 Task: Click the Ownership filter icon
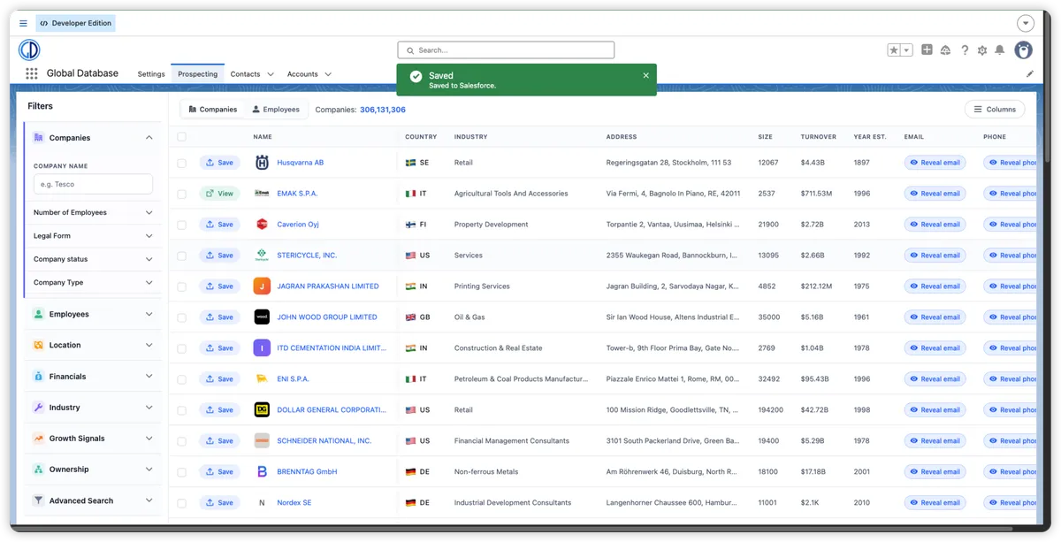pyautogui.click(x=39, y=469)
